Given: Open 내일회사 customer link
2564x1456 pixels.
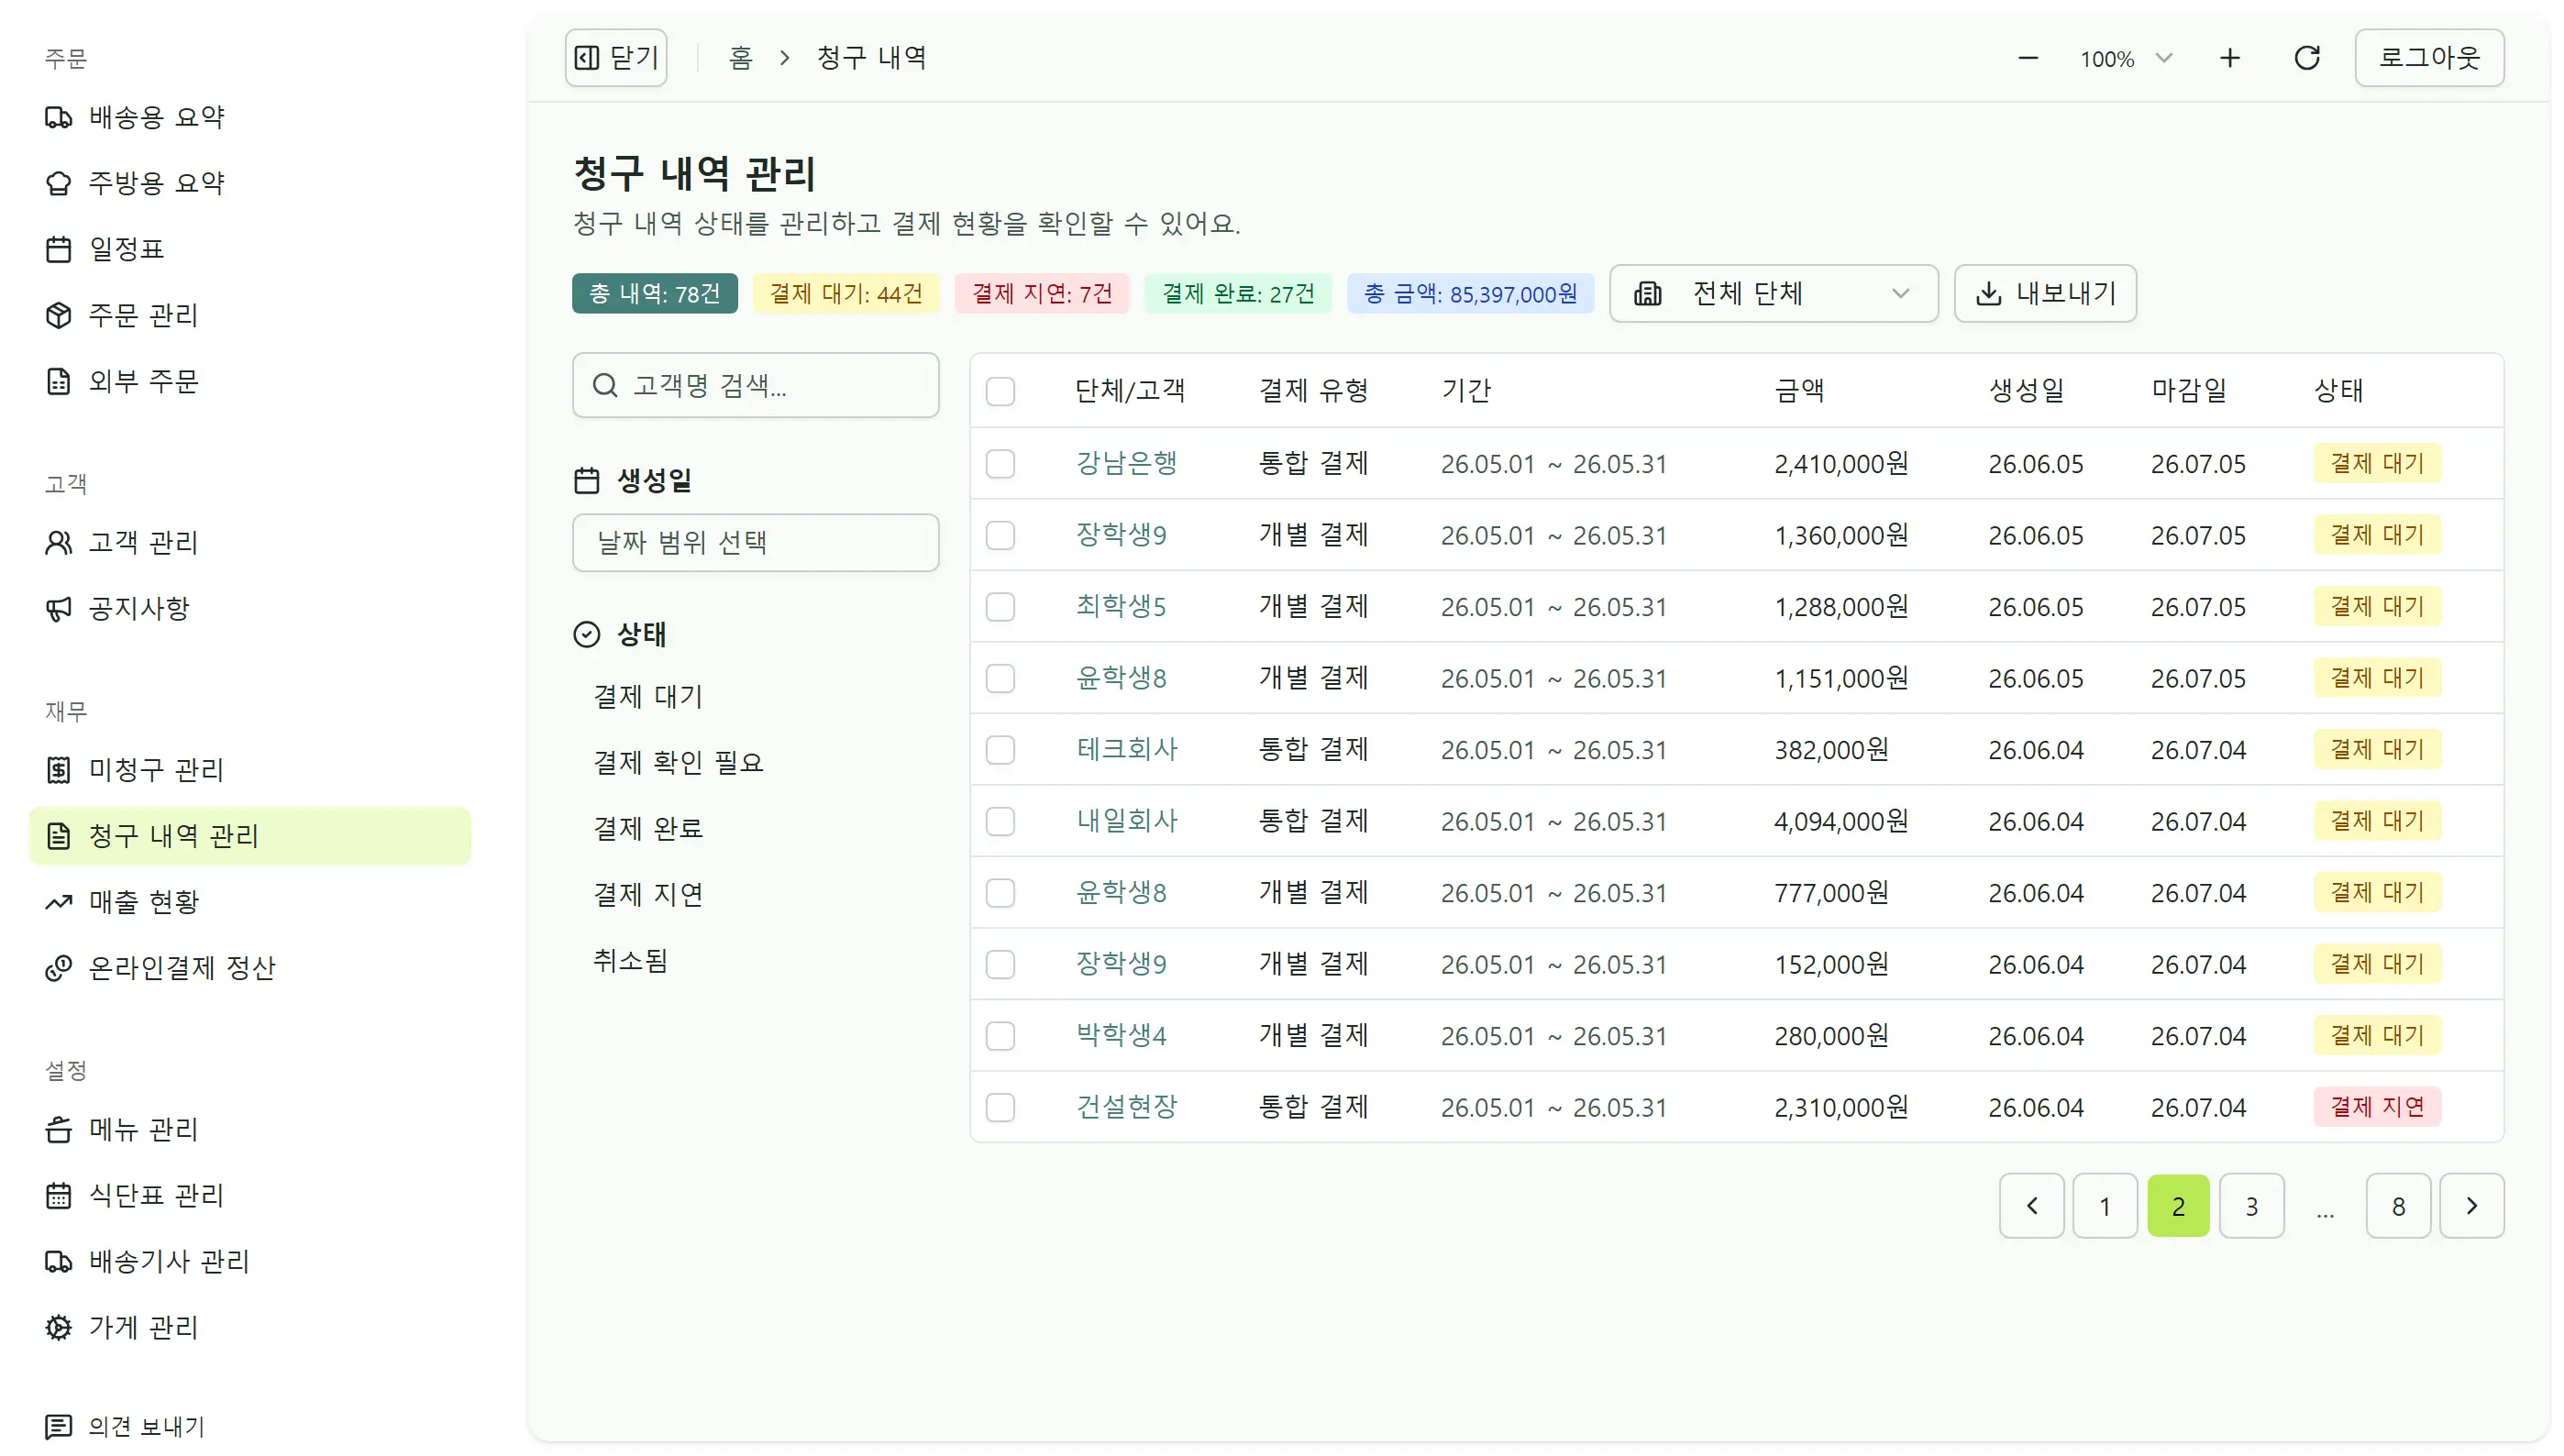Looking at the screenshot, I should click(1126, 821).
